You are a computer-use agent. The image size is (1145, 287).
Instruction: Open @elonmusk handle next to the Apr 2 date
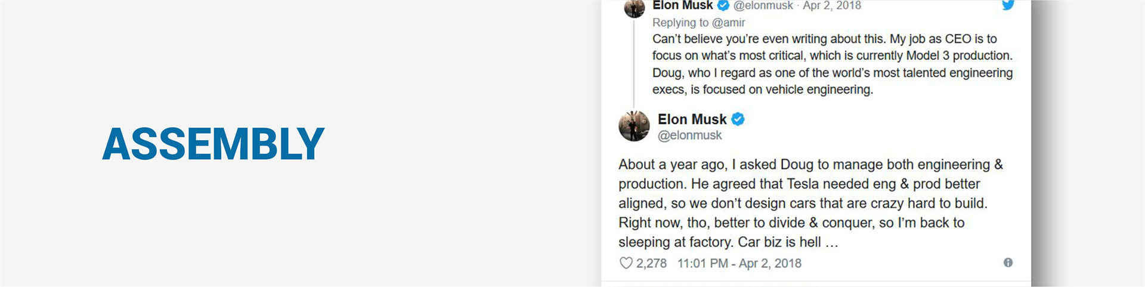[763, 5]
